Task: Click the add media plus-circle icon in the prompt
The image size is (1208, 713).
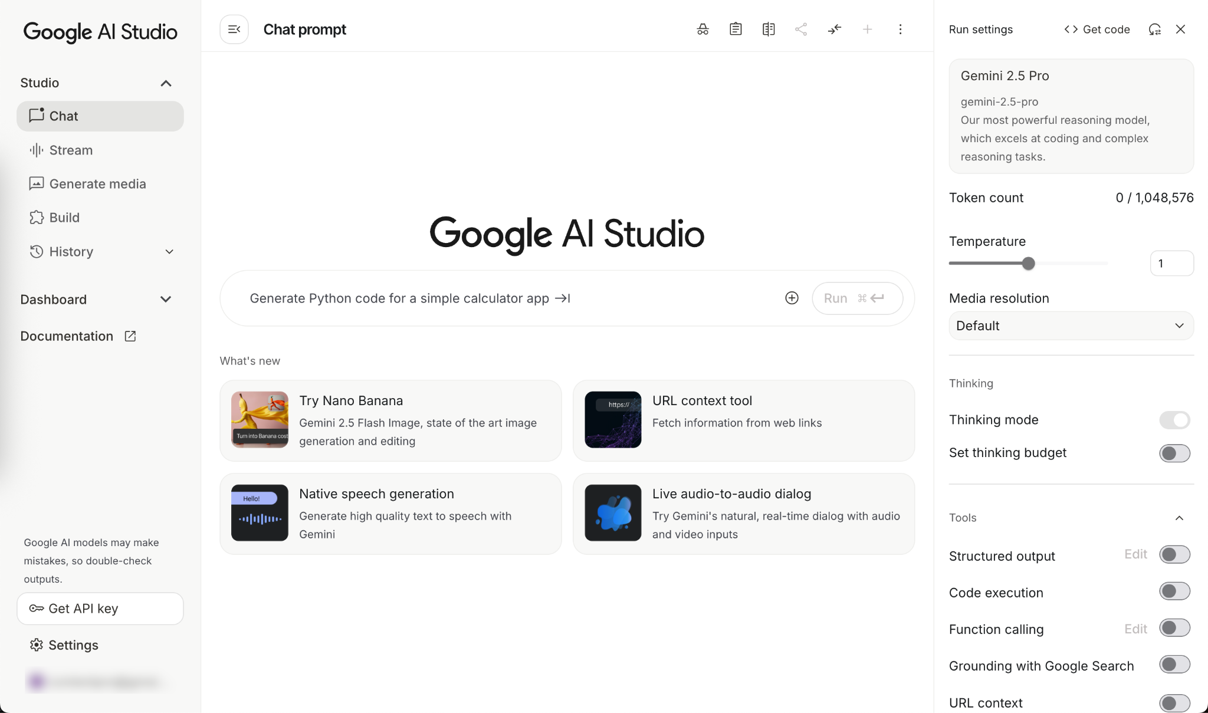Action: [792, 298]
